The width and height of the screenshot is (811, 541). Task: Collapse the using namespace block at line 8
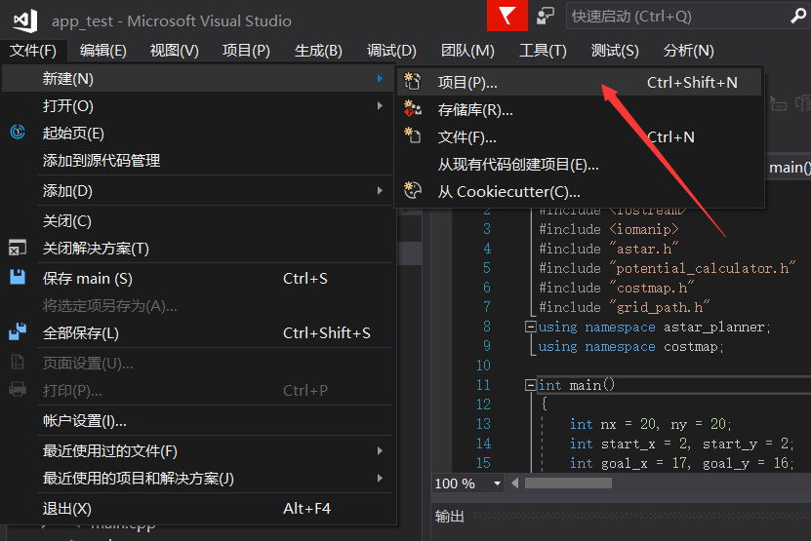530,327
